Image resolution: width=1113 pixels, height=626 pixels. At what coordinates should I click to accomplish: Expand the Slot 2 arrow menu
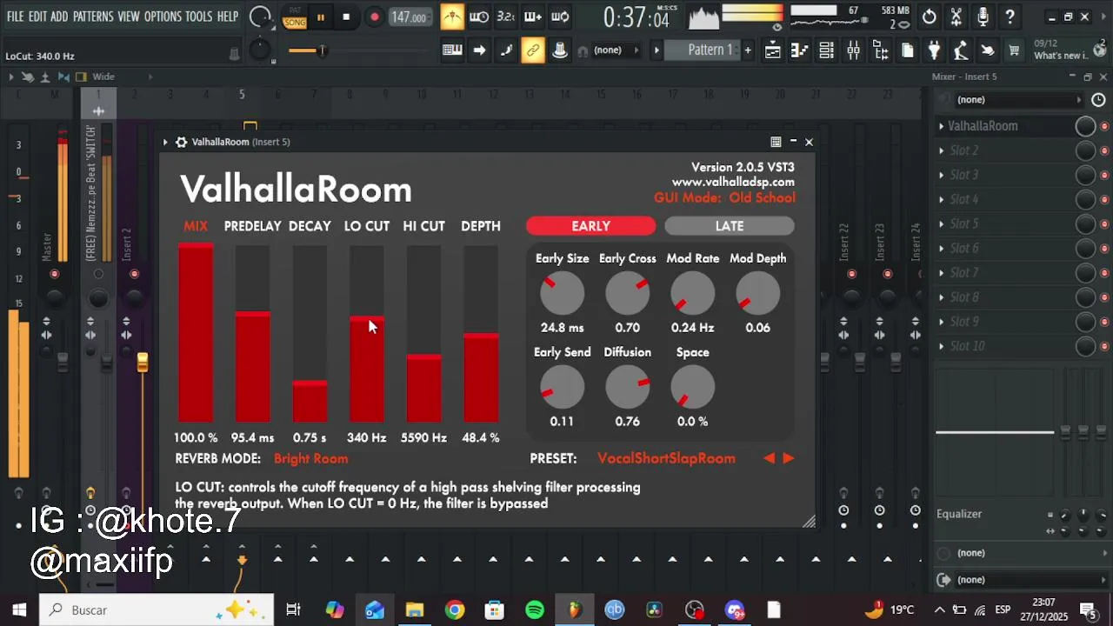941,150
